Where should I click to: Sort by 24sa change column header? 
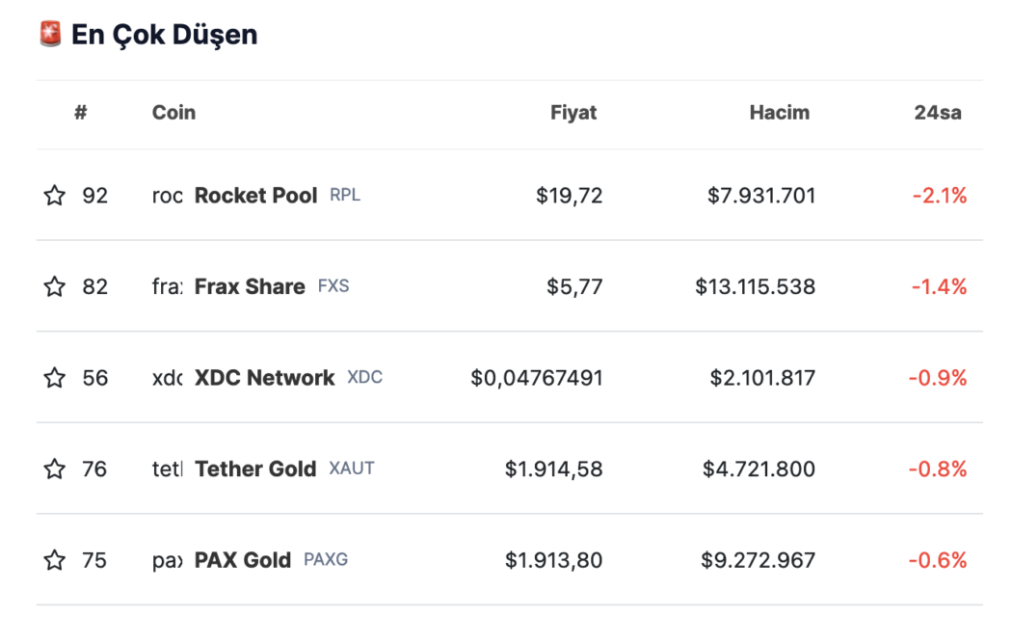tap(937, 112)
